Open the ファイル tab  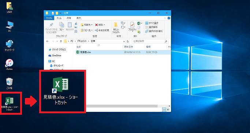tap(49, 18)
